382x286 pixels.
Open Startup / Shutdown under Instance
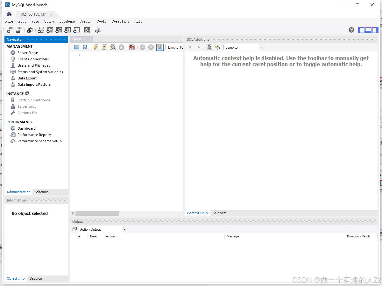[34, 100]
